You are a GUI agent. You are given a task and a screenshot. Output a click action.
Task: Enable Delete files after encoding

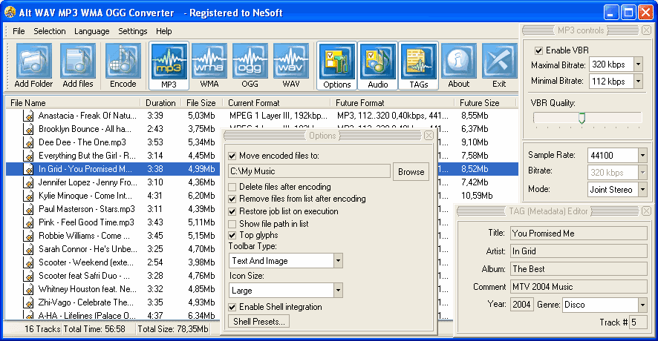pyautogui.click(x=232, y=187)
